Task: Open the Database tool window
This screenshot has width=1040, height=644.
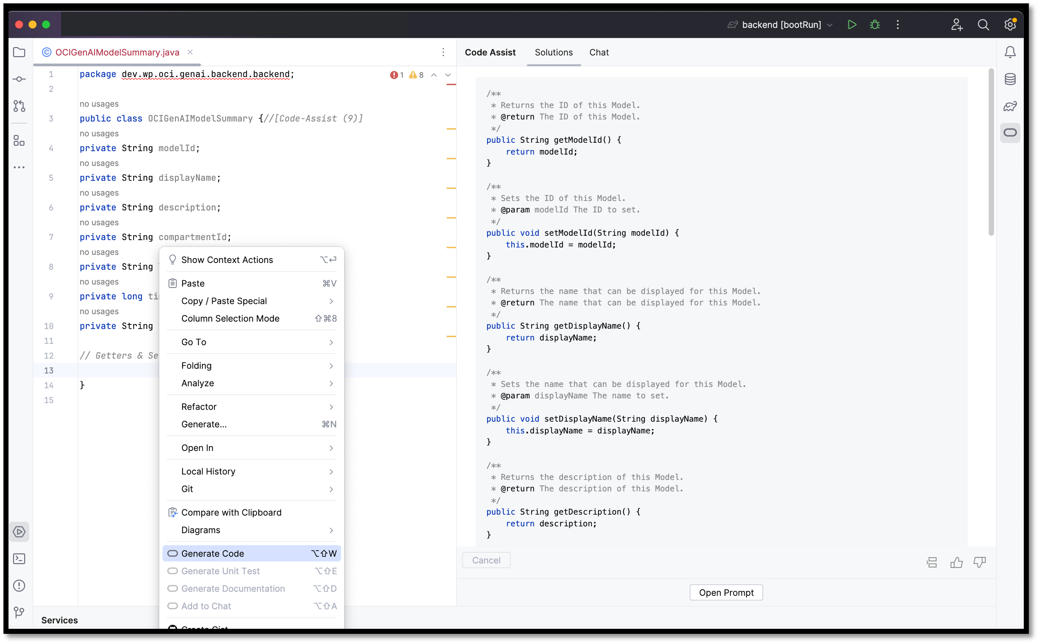Action: click(1011, 79)
